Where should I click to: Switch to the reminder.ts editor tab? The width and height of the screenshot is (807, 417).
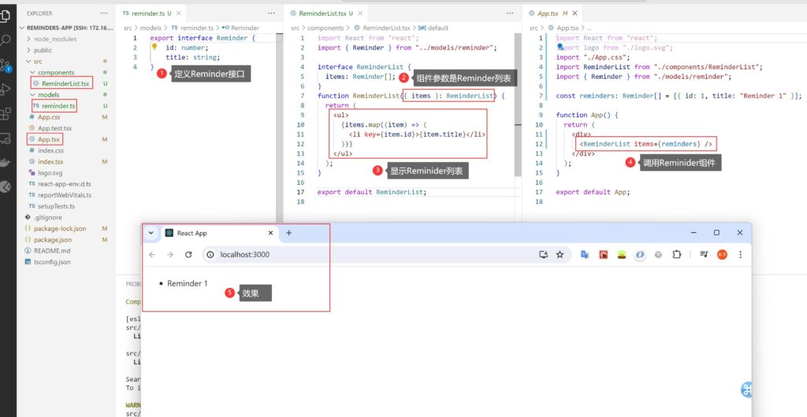(x=147, y=13)
